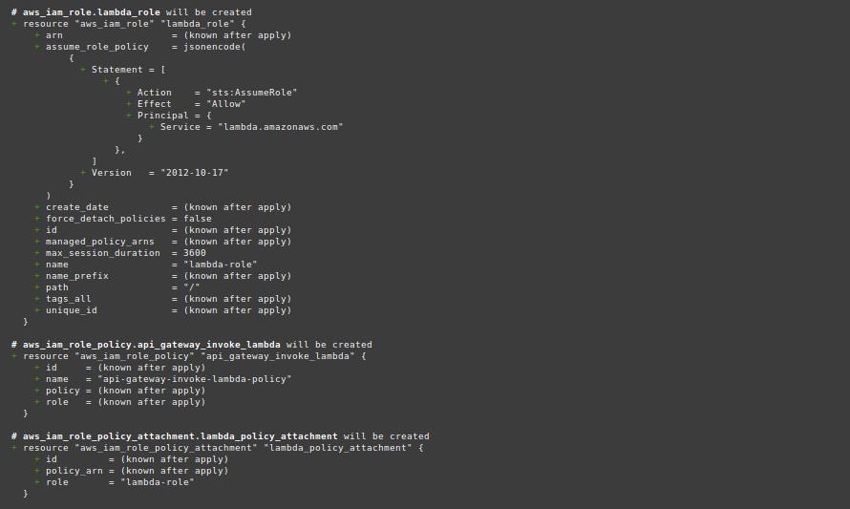Click the max_session_duration value 3600
Image resolution: width=850 pixels, height=509 pixels.
coord(195,253)
